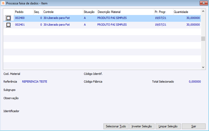The height and width of the screenshot is (131, 209).
Task: Close the Processa faixa de dados window
Action: pyautogui.click(x=204, y=3)
